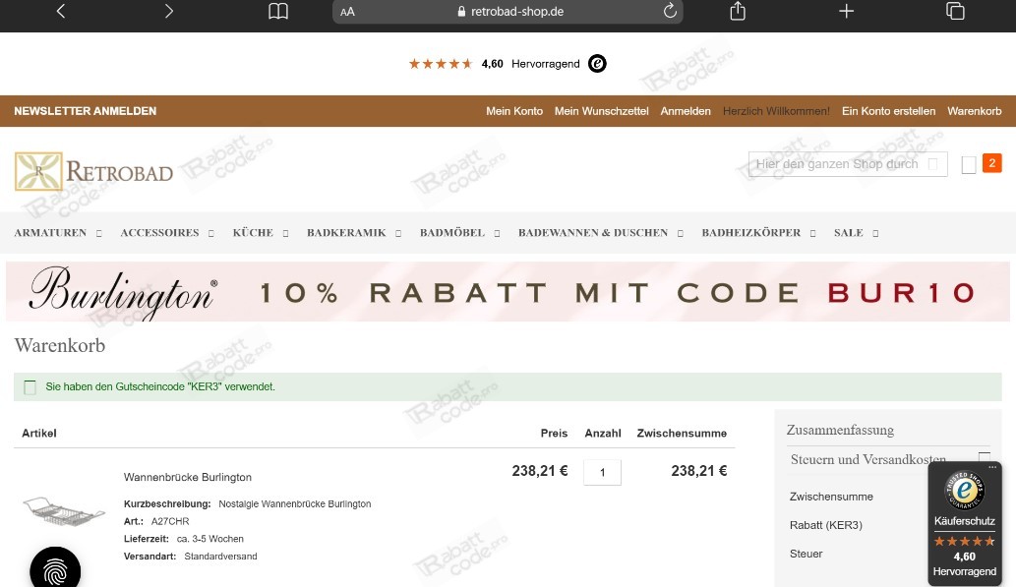1016x587 pixels.
Task: Open the Mein Wunschzettel link
Action: (601, 111)
